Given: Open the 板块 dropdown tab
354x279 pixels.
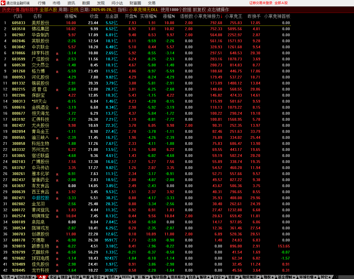Looking at the screenshot, I should [204, 277].
